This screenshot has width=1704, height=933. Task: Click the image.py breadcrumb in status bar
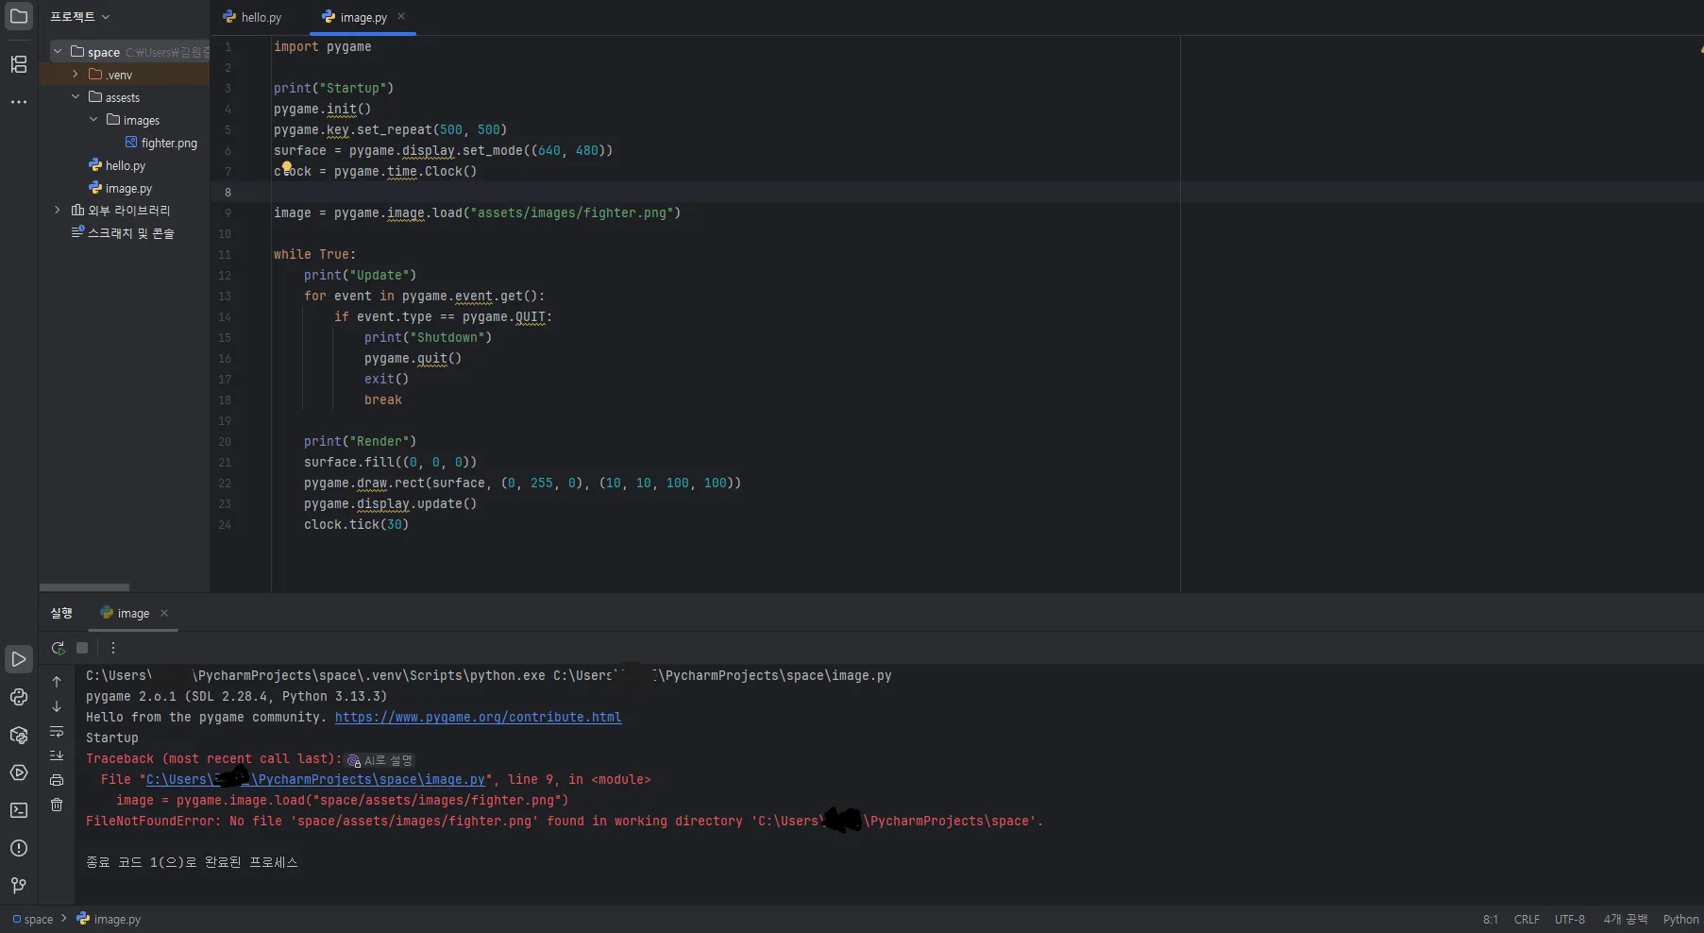pos(109,919)
